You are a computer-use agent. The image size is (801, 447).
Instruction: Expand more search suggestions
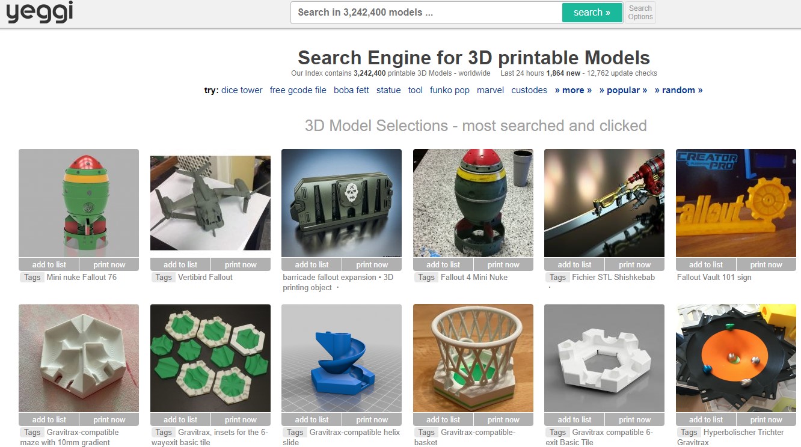click(573, 90)
